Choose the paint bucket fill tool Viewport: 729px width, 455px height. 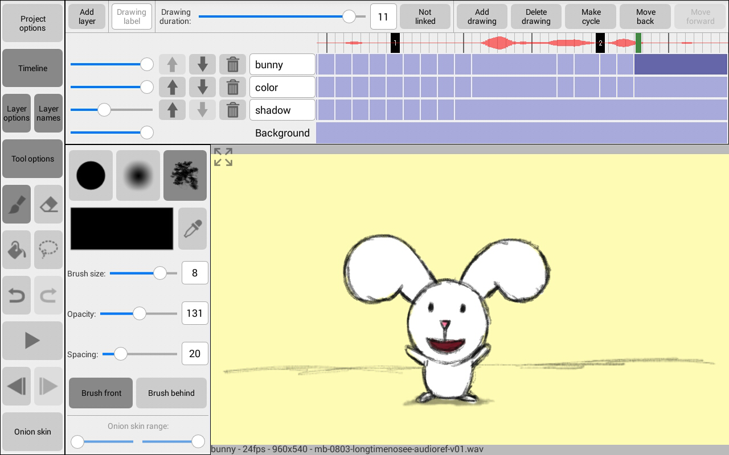click(x=17, y=250)
